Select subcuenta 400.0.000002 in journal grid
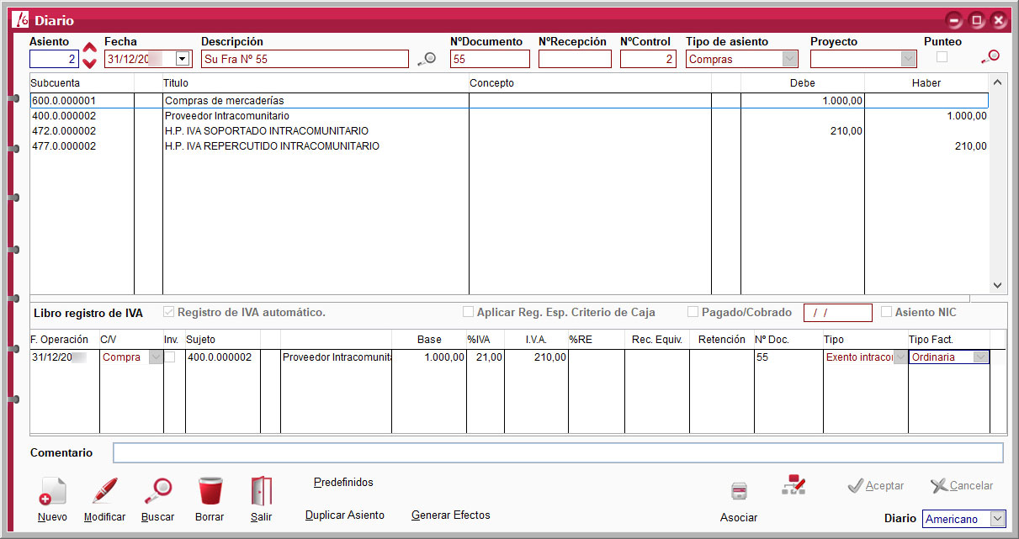This screenshot has width=1019, height=539. coord(82,116)
